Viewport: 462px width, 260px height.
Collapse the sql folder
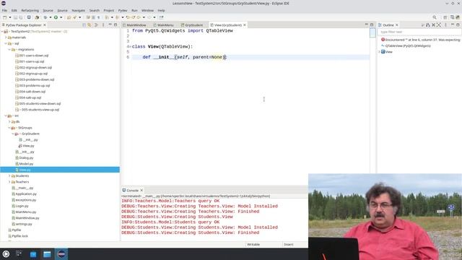(x=6, y=43)
